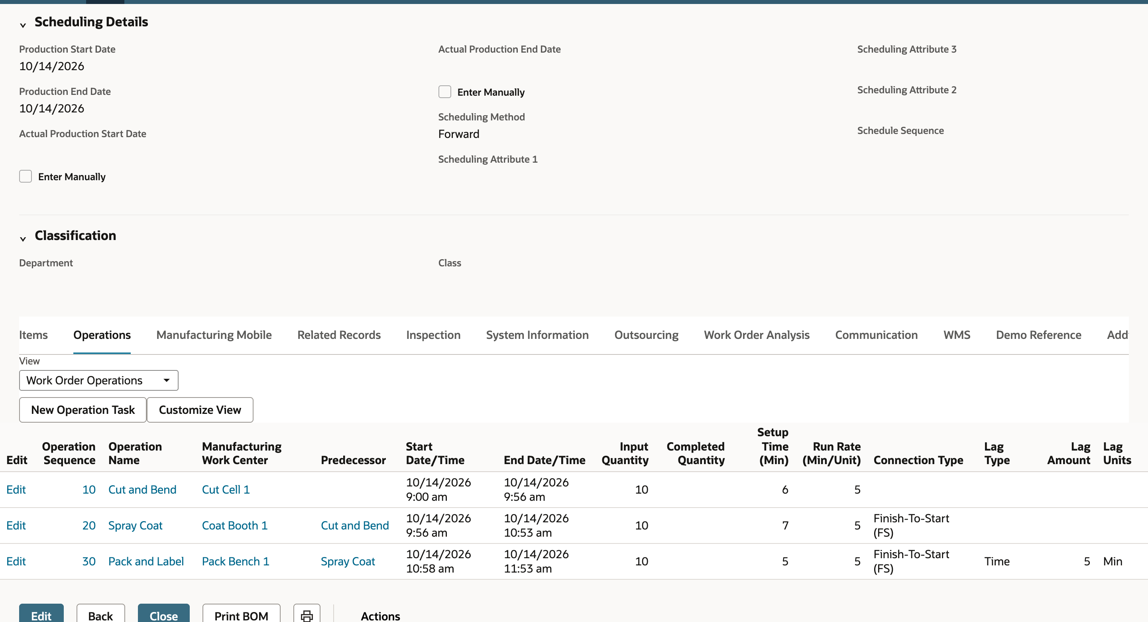Click the printer icon button

coord(307,615)
